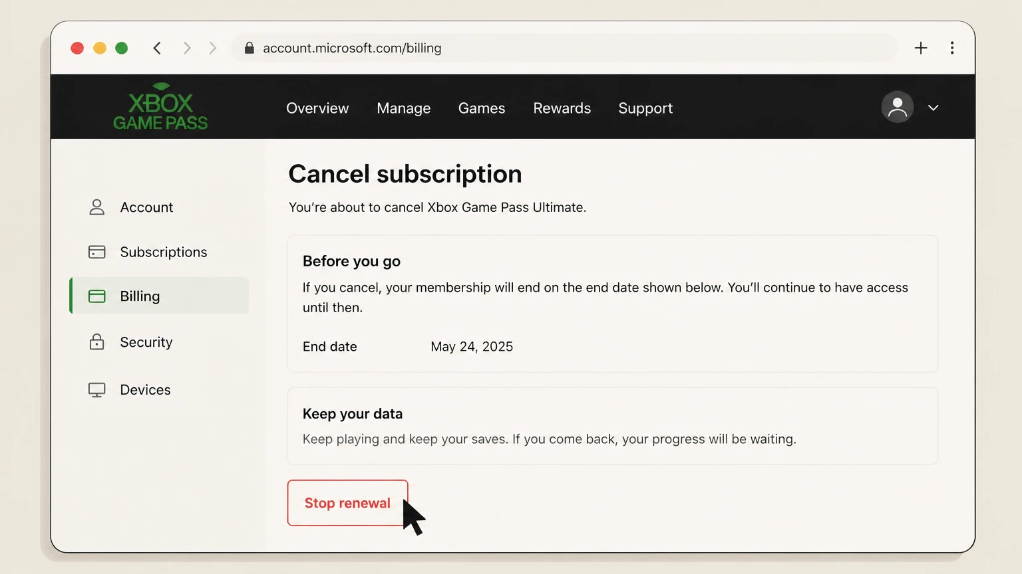The width and height of the screenshot is (1022, 574).
Task: Expand the account dropdown chevron
Action: [x=933, y=108]
